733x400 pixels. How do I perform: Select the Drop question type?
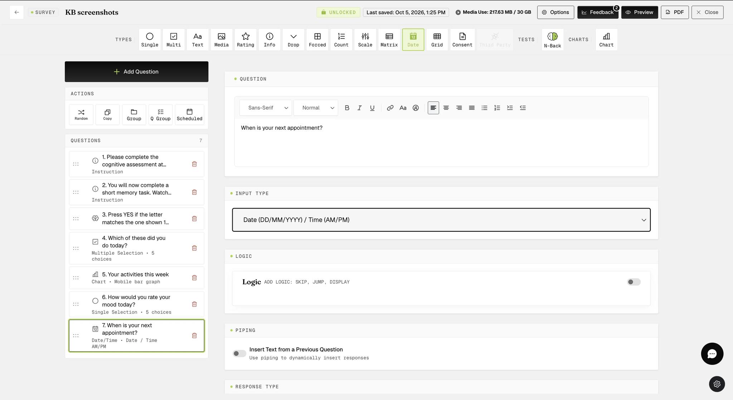[x=293, y=40]
